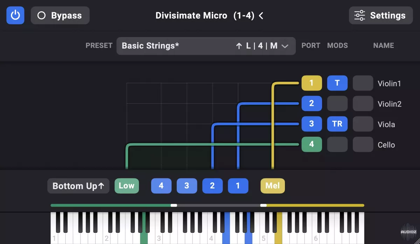Click the T mods badge for Violin1
The image size is (420, 244).
click(x=337, y=83)
